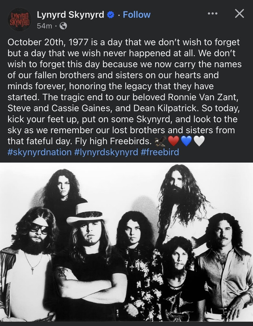Click the 54m post timestamp
Screen dimensions: 253x326
click(x=44, y=26)
